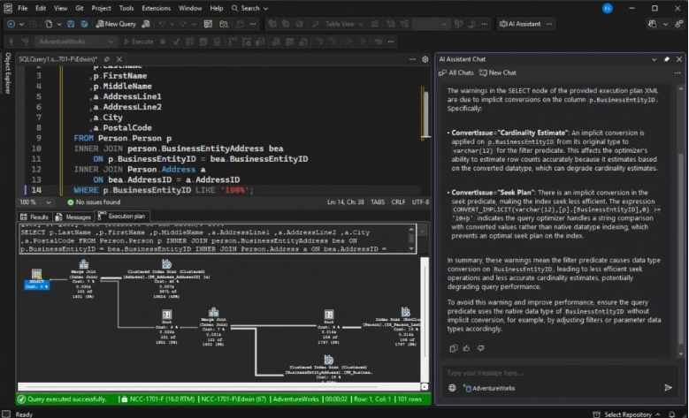Expand the new file dropdown arrow
The width and height of the screenshot is (689, 418).
59,24
